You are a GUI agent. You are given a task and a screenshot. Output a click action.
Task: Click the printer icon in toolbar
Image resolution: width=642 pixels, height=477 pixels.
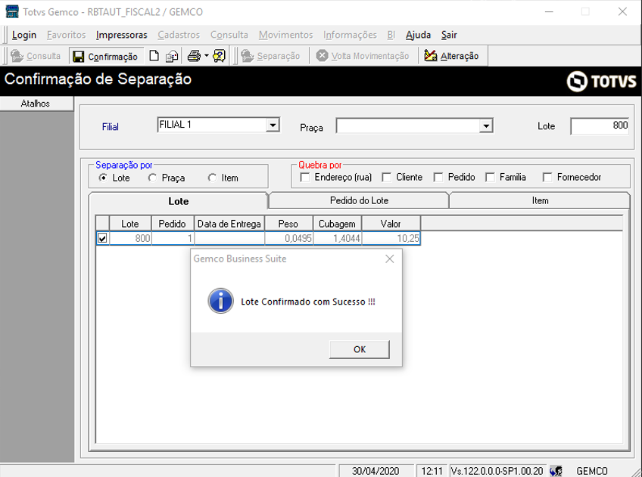point(194,56)
